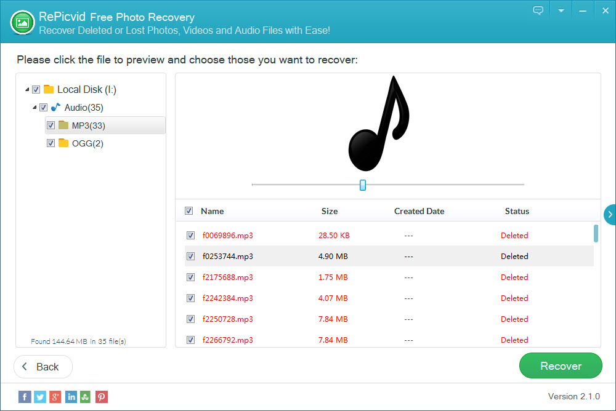
Task: Share via the Pinterest icon
Action: click(101, 397)
